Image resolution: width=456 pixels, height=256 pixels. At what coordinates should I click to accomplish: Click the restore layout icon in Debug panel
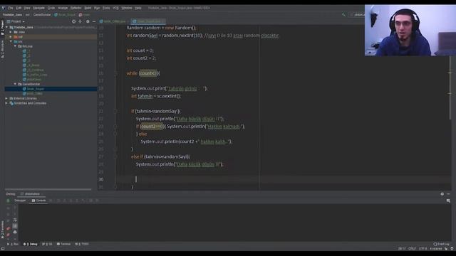coord(448,201)
